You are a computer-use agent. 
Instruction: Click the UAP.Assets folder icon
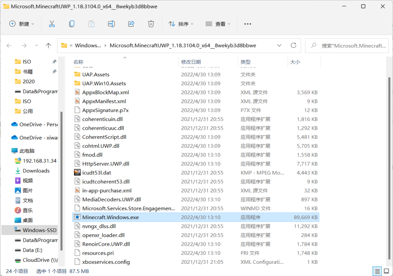(x=77, y=74)
